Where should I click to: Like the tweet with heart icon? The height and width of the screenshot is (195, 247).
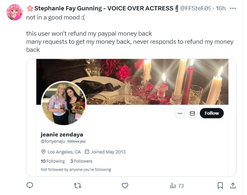click(x=125, y=186)
